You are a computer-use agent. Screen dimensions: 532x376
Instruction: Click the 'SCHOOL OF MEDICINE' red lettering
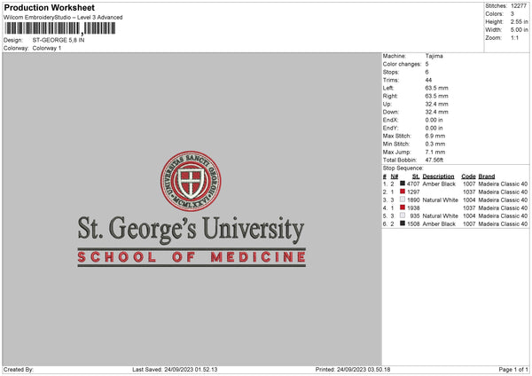tap(192, 257)
